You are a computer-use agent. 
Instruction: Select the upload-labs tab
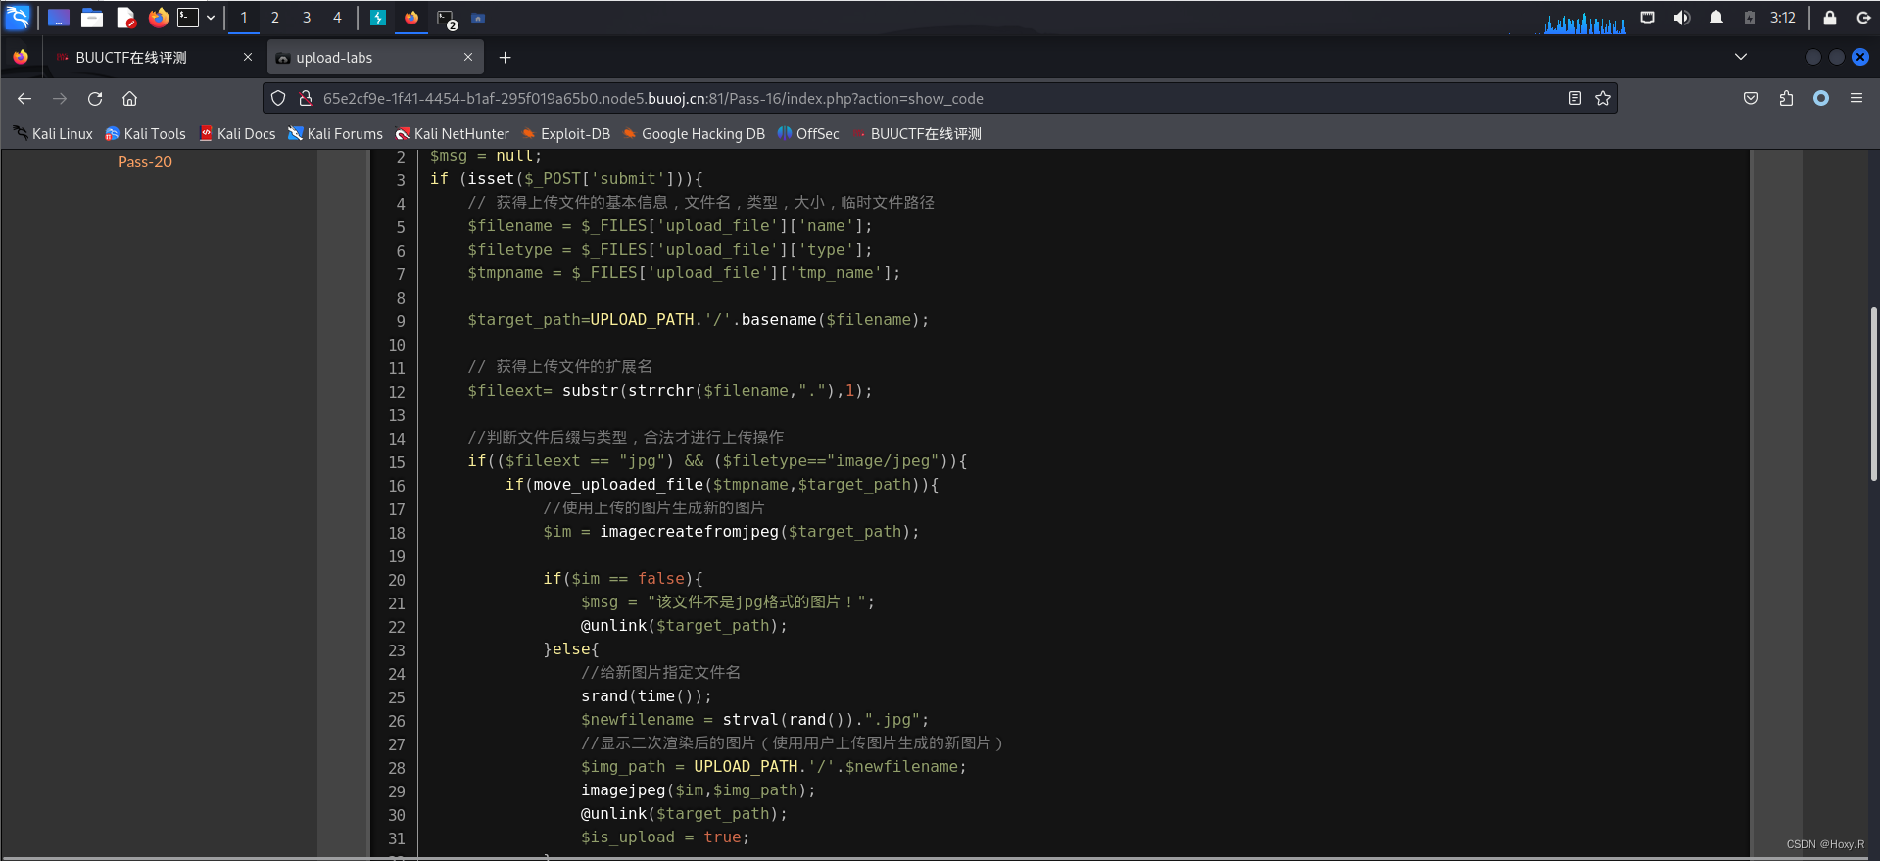coord(376,58)
